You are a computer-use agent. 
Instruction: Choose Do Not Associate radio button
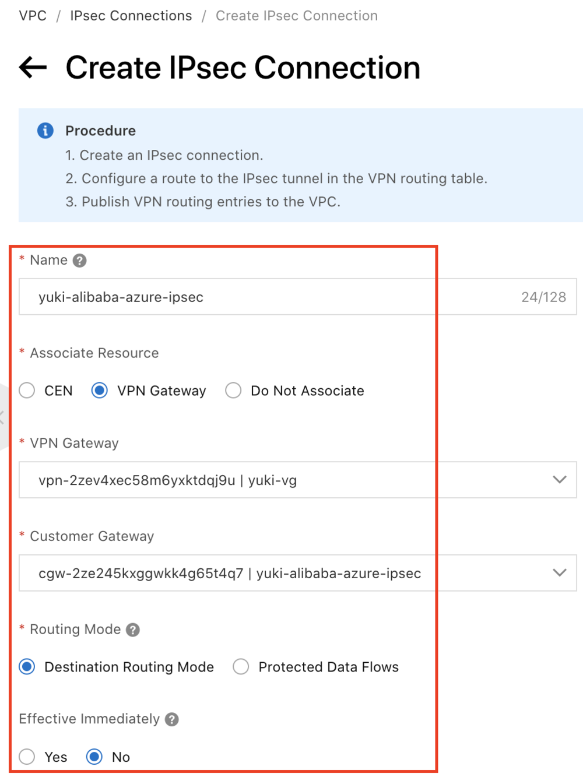click(233, 391)
